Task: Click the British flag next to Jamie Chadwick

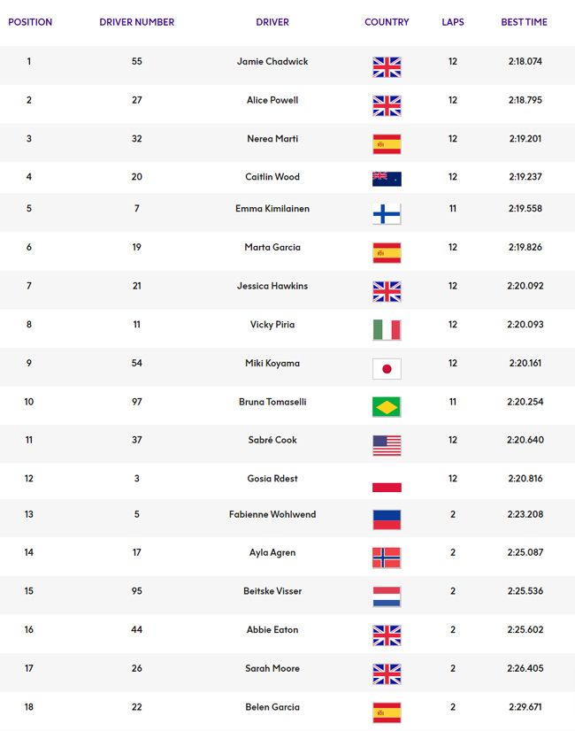Action: (x=387, y=67)
